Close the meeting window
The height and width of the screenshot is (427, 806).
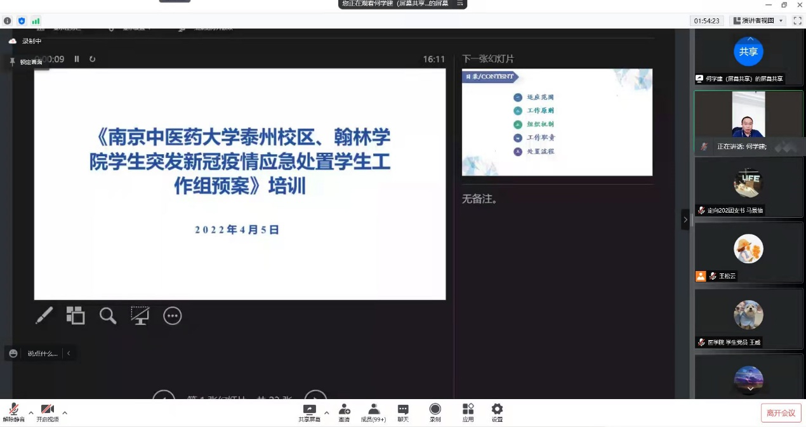798,5
